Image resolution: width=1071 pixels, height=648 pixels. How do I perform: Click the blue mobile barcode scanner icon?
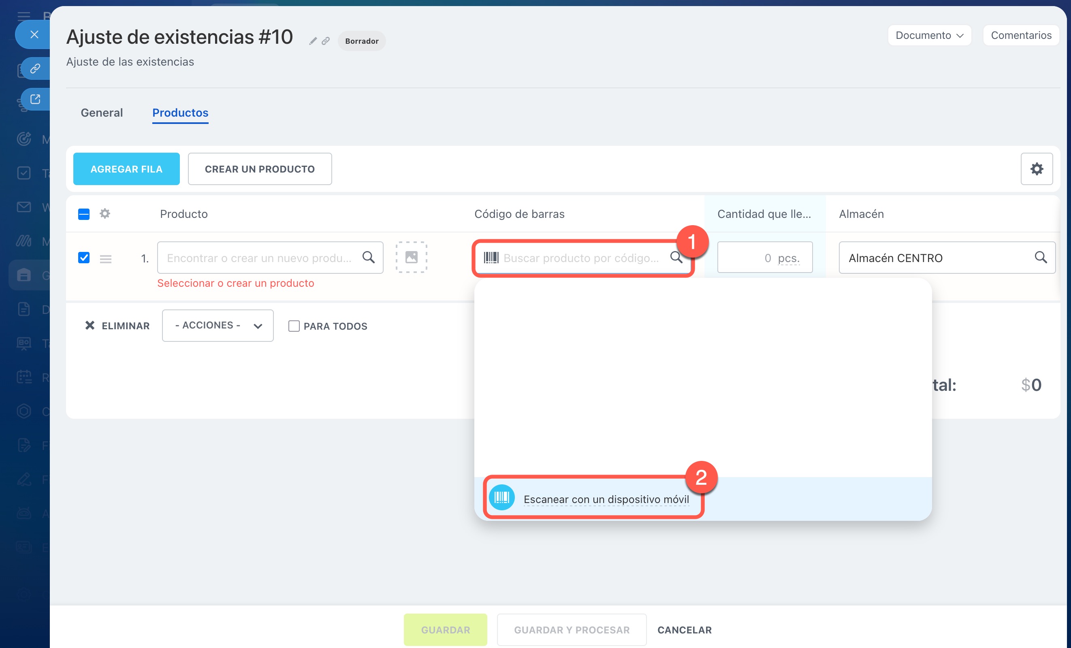click(x=501, y=498)
